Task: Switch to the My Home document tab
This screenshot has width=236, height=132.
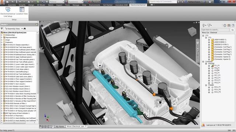Action: [60, 126]
